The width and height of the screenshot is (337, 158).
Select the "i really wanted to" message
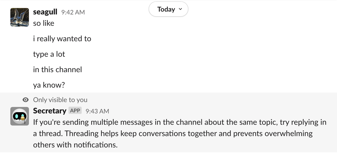pyautogui.click(x=62, y=39)
